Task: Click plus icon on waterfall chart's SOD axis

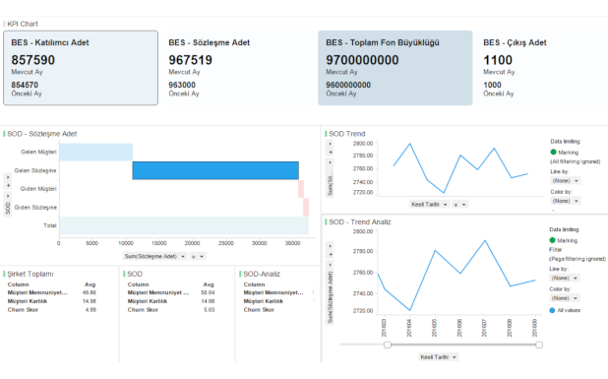Action: [8, 185]
